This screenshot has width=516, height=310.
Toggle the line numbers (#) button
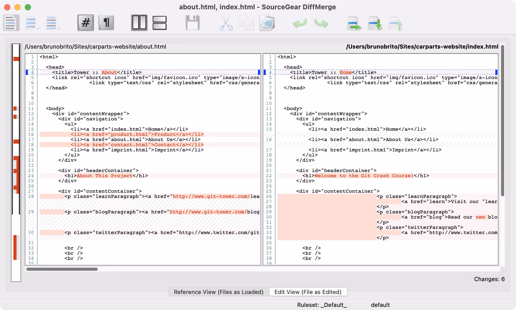click(x=85, y=23)
